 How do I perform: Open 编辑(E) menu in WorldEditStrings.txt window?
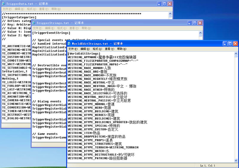coord(85,49)
